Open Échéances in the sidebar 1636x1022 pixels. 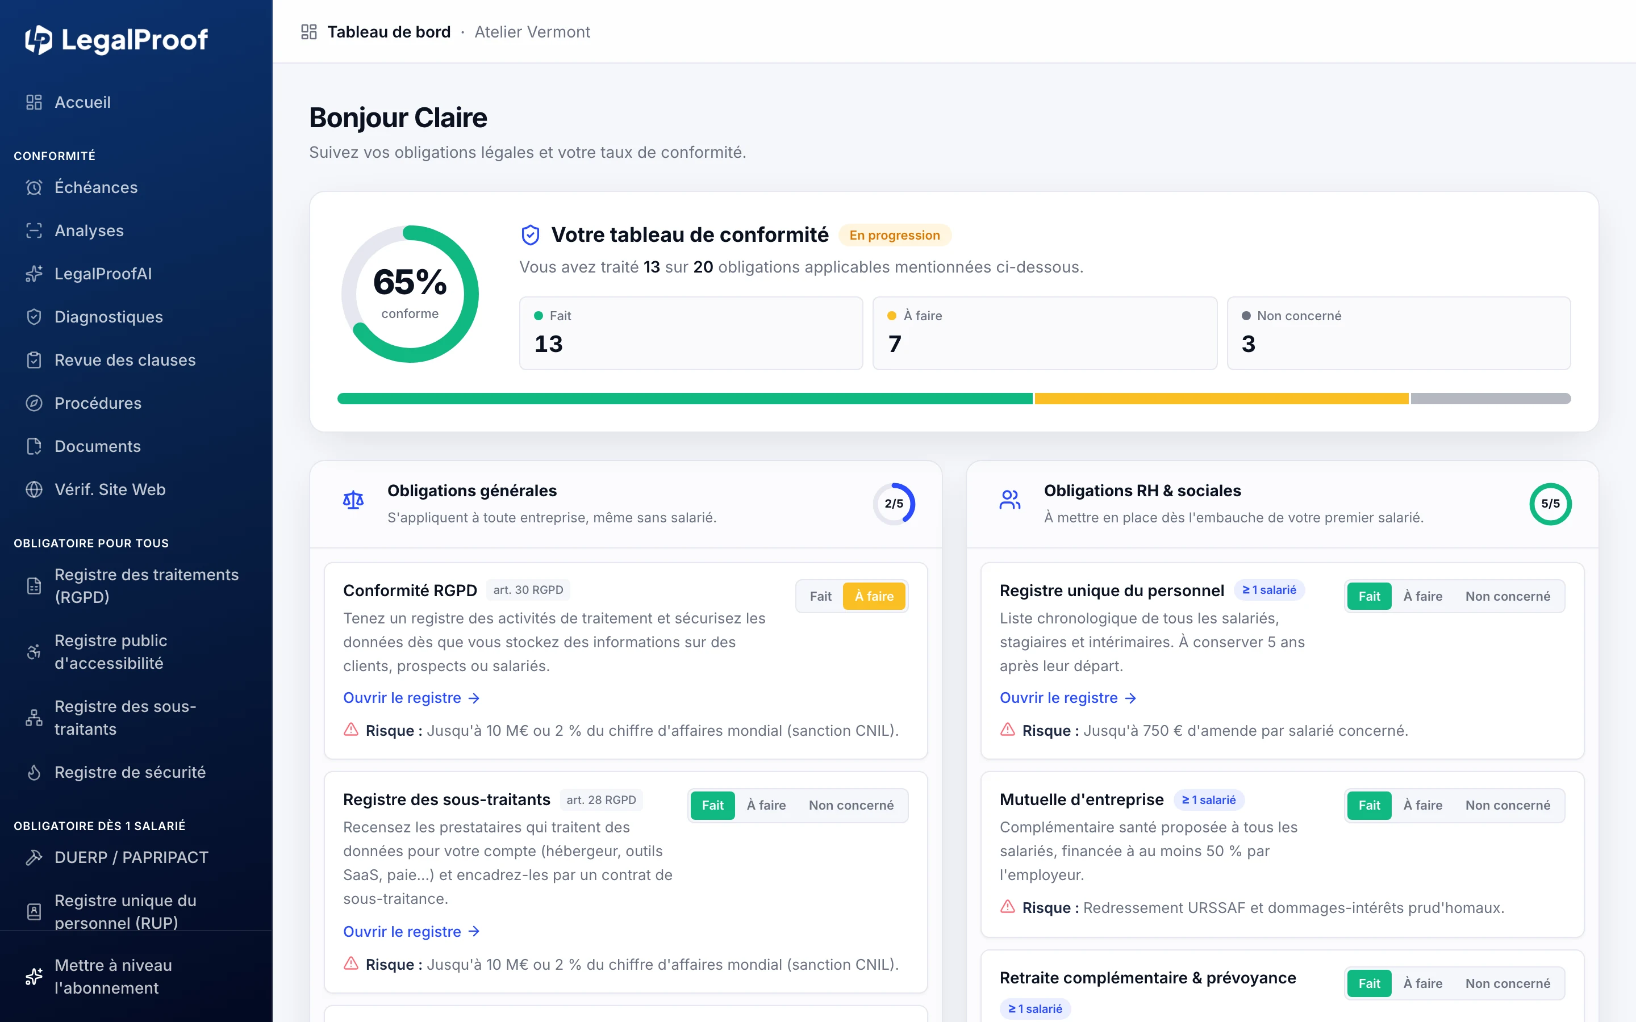[x=136, y=187]
